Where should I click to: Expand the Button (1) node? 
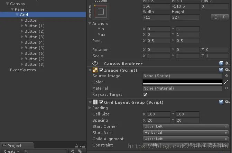click(22, 25)
